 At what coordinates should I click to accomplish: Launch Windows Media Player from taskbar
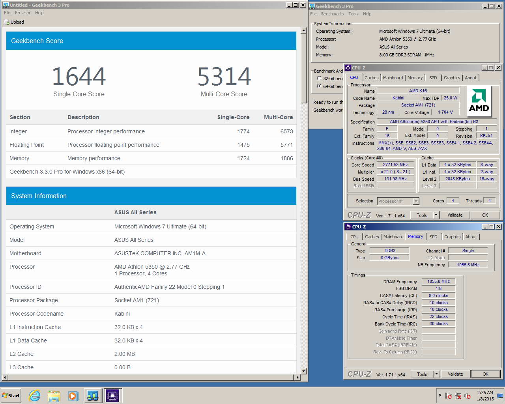(x=73, y=396)
